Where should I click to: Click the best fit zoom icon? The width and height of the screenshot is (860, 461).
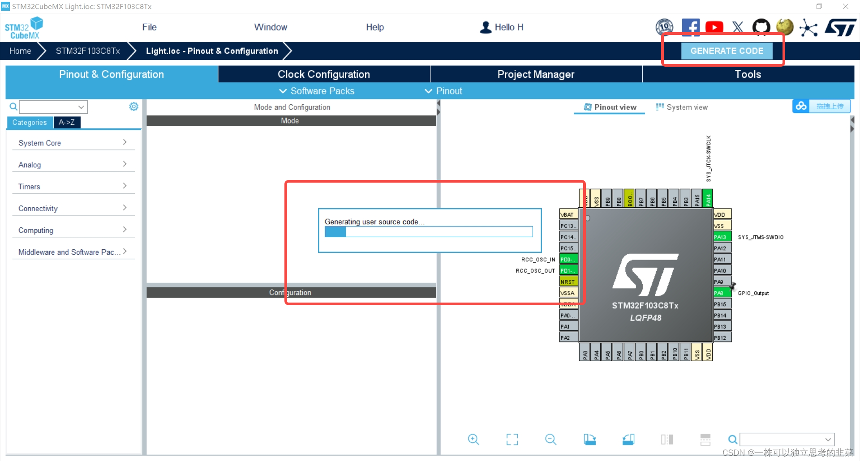pos(512,440)
